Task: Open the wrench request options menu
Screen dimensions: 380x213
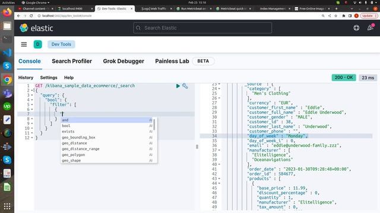Action: click(185, 86)
